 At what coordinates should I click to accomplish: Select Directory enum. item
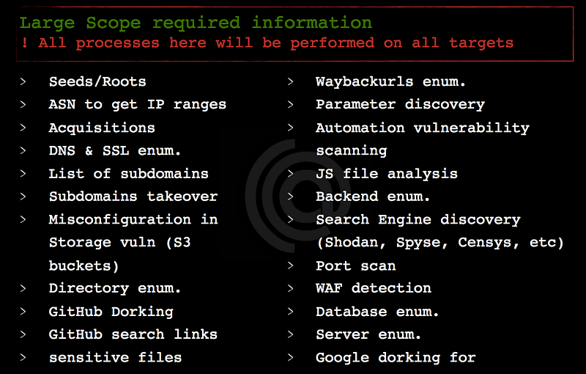115,288
